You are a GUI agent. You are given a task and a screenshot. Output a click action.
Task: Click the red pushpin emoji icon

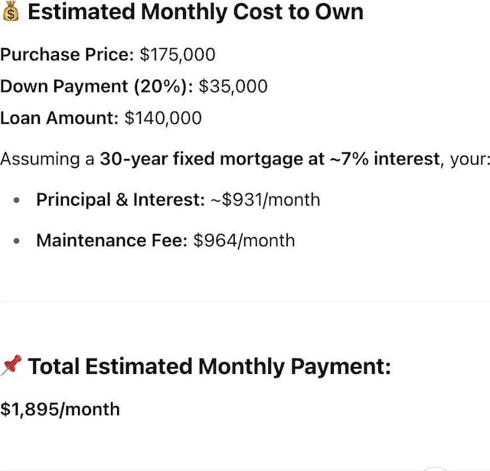coord(11,365)
